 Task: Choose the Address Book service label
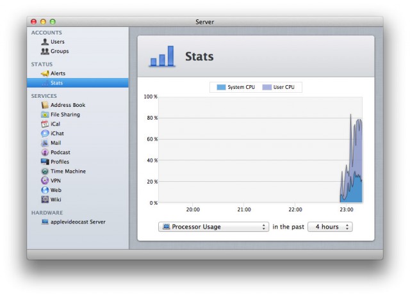coord(68,105)
